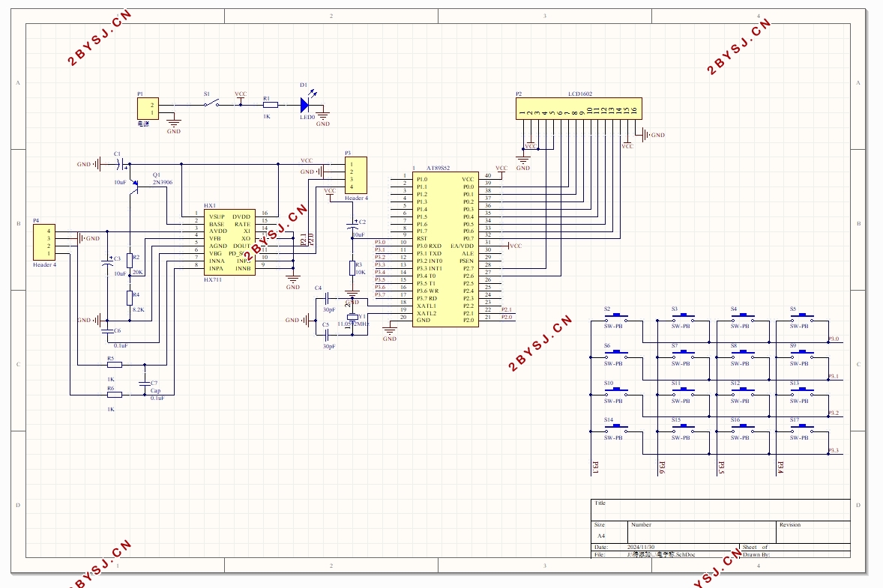The image size is (883, 588).
Task: Click the 'A4' size value
Action: point(601,536)
